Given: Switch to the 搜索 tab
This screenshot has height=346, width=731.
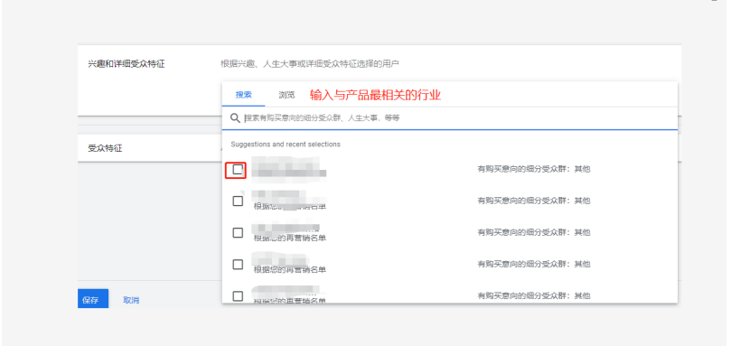Looking at the screenshot, I should (x=243, y=95).
